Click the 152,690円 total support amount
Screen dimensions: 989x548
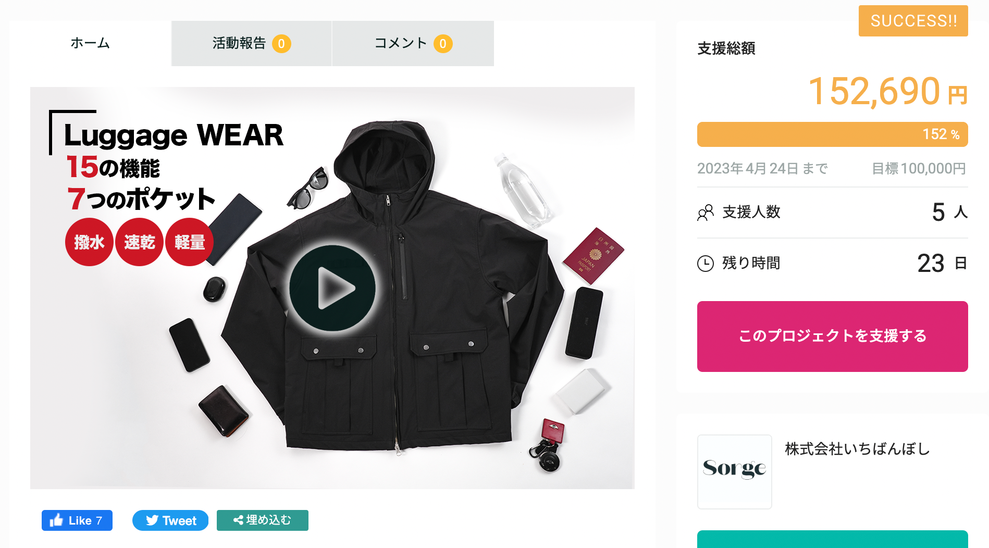click(x=888, y=92)
